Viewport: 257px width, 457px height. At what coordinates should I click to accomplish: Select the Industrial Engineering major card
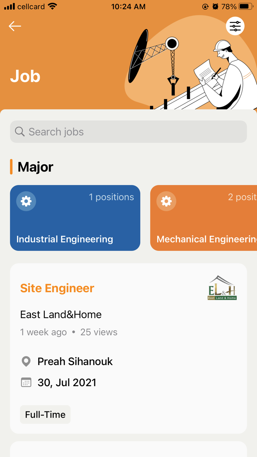click(75, 218)
